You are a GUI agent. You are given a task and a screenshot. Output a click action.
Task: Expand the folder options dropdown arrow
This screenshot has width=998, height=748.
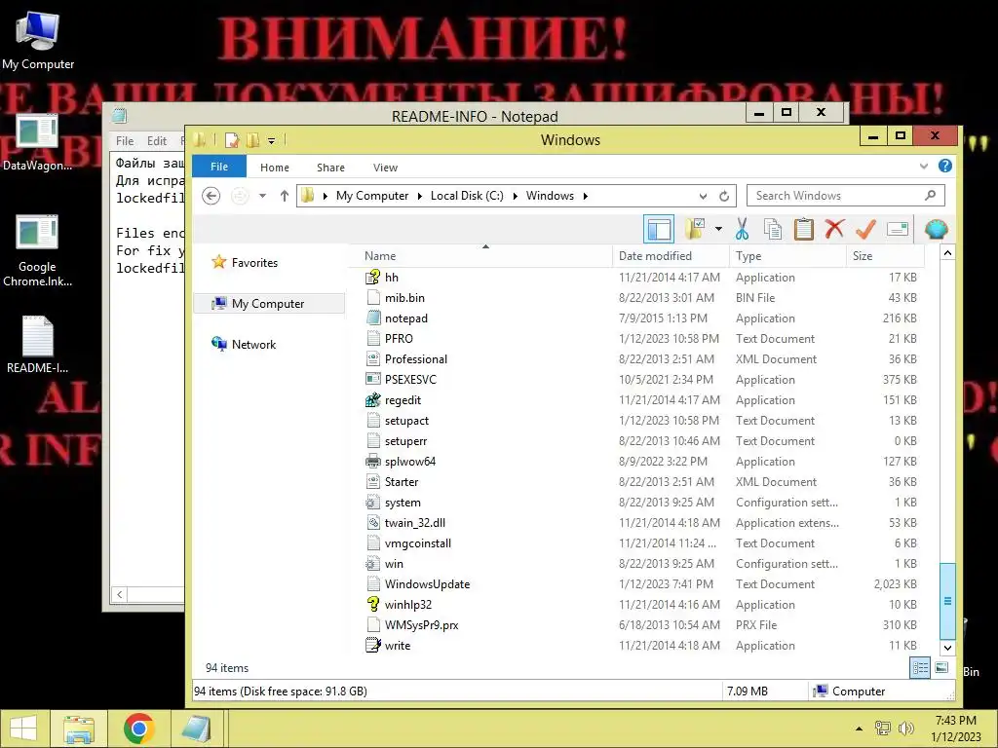click(718, 229)
